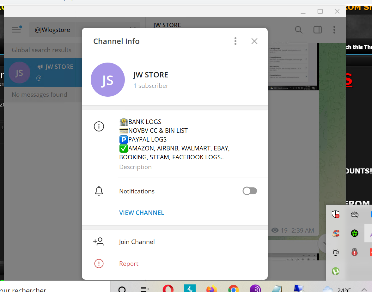Open Google Chrome from the taskbar

(234, 289)
